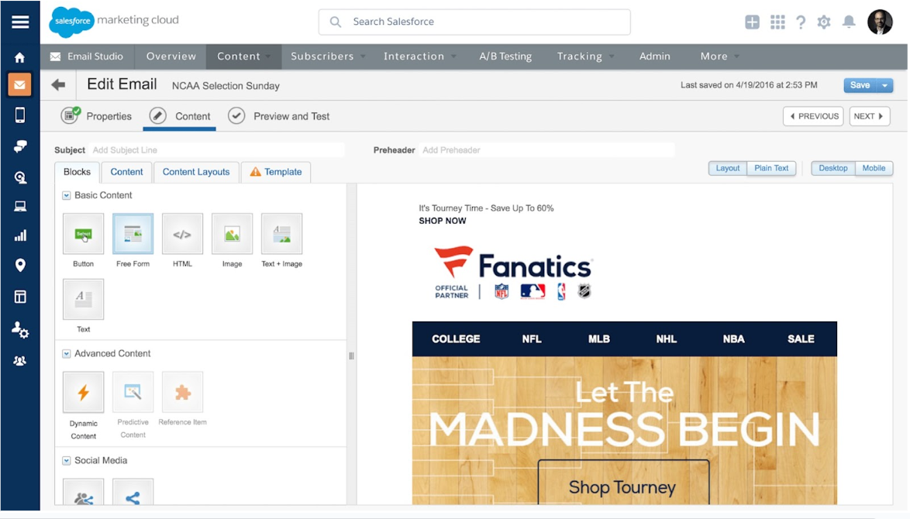
Task: Open the Save button dropdown arrow
Action: (886, 85)
